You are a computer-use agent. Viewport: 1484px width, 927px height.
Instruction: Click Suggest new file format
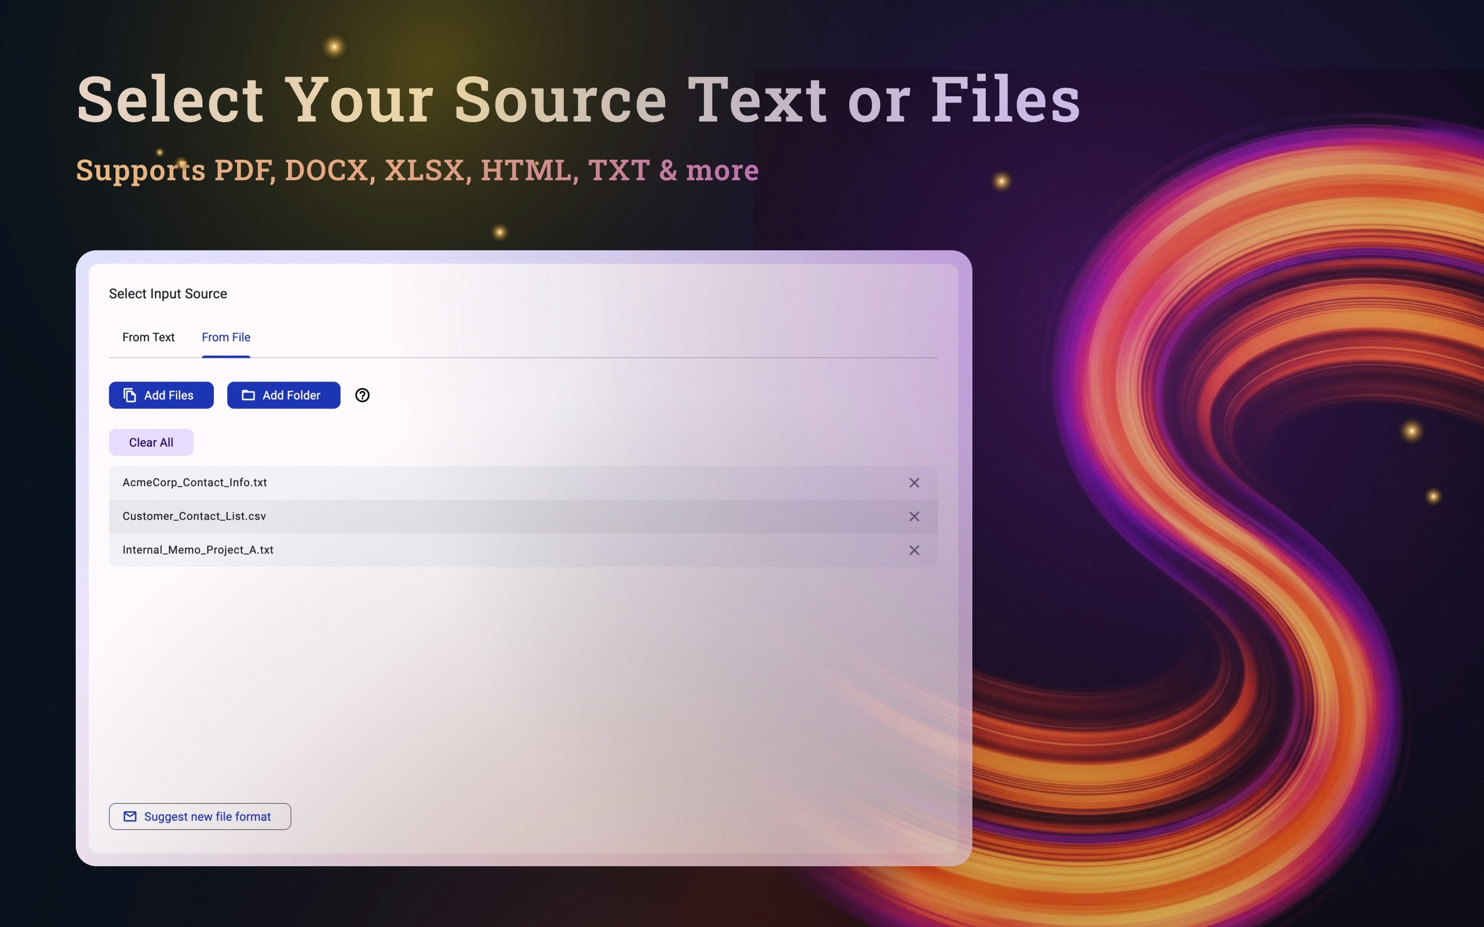click(199, 816)
